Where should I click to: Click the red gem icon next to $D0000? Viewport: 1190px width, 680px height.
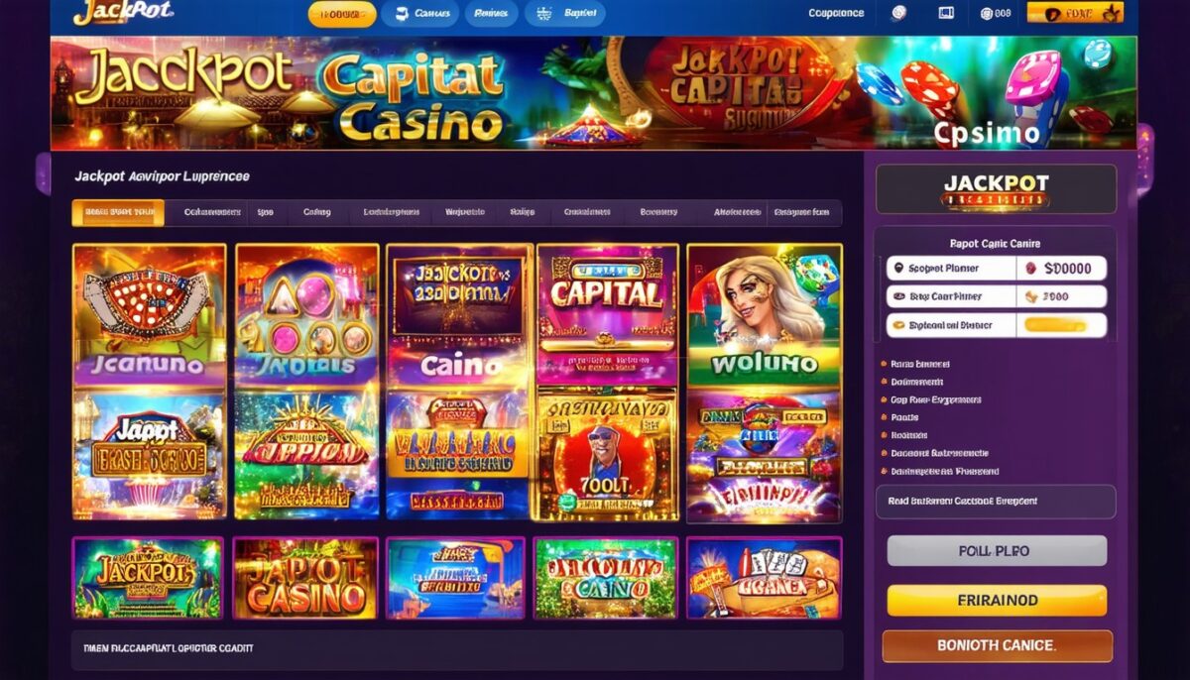tap(1031, 268)
